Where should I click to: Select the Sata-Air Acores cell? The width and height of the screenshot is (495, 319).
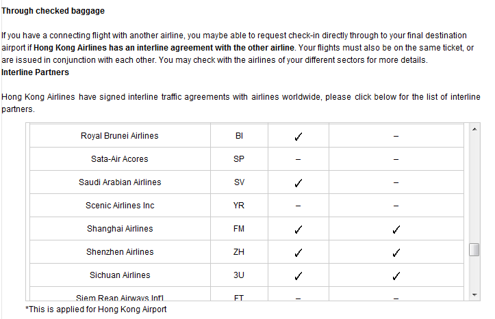point(120,159)
